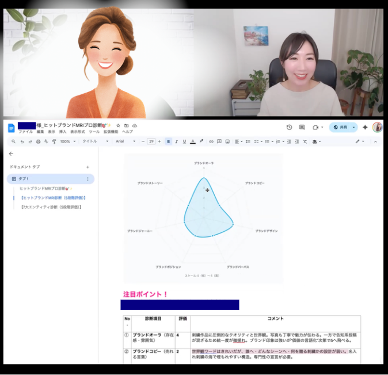Click the print icon in toolbar

pyautogui.click(x=38, y=141)
